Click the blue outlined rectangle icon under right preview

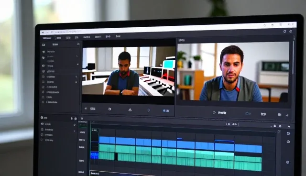(248, 113)
